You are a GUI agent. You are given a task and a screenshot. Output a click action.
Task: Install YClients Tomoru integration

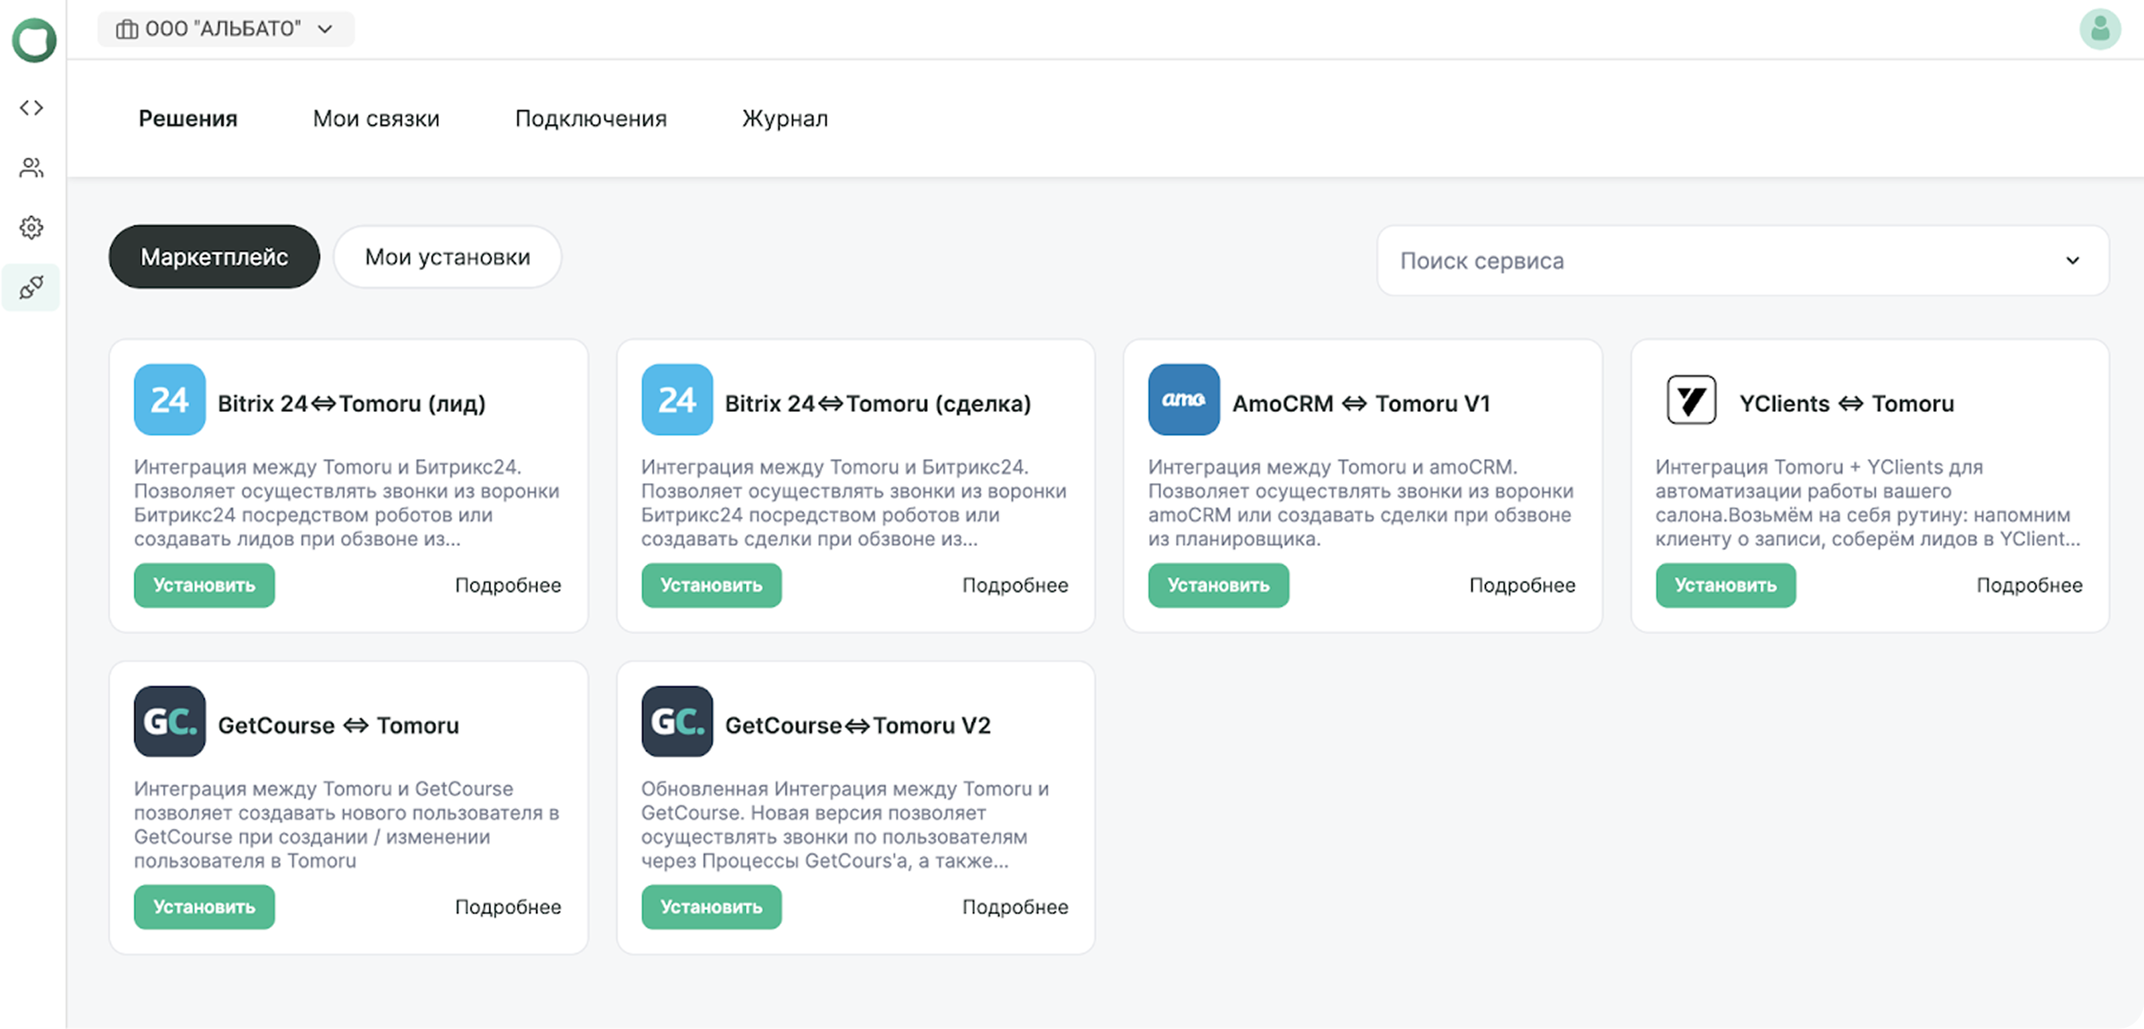pyautogui.click(x=1725, y=586)
